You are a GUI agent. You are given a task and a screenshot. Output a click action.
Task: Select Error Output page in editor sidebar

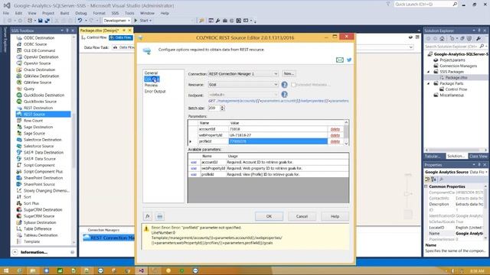coord(155,92)
